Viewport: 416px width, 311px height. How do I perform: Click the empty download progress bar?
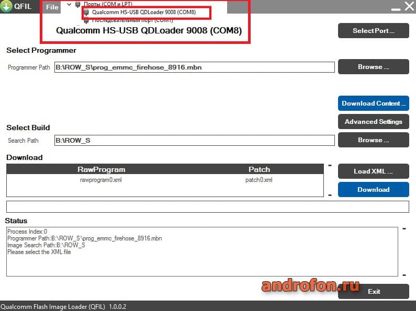pyautogui.click(x=207, y=206)
